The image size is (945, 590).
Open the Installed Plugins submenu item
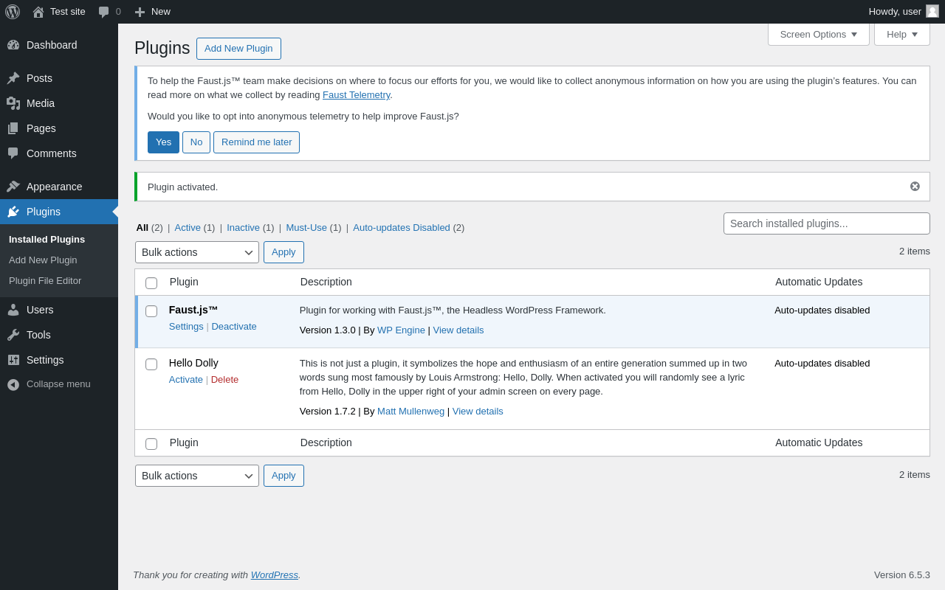click(47, 240)
